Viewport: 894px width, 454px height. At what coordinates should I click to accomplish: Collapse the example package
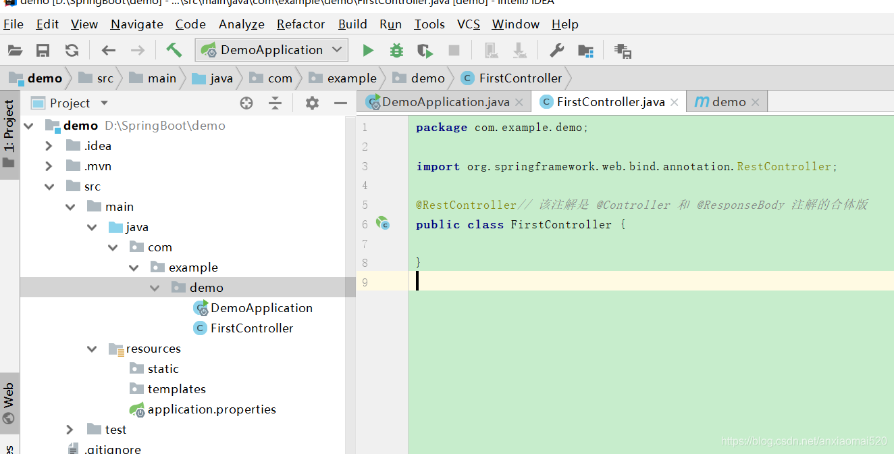pos(134,268)
